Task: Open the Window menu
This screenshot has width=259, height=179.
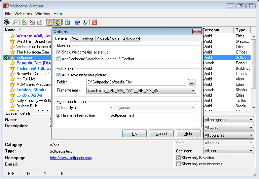Action: (43, 14)
